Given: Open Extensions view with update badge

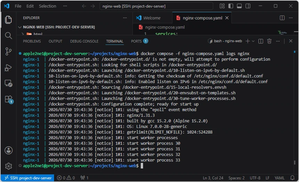Looking at the screenshot, I should tap(9, 99).
